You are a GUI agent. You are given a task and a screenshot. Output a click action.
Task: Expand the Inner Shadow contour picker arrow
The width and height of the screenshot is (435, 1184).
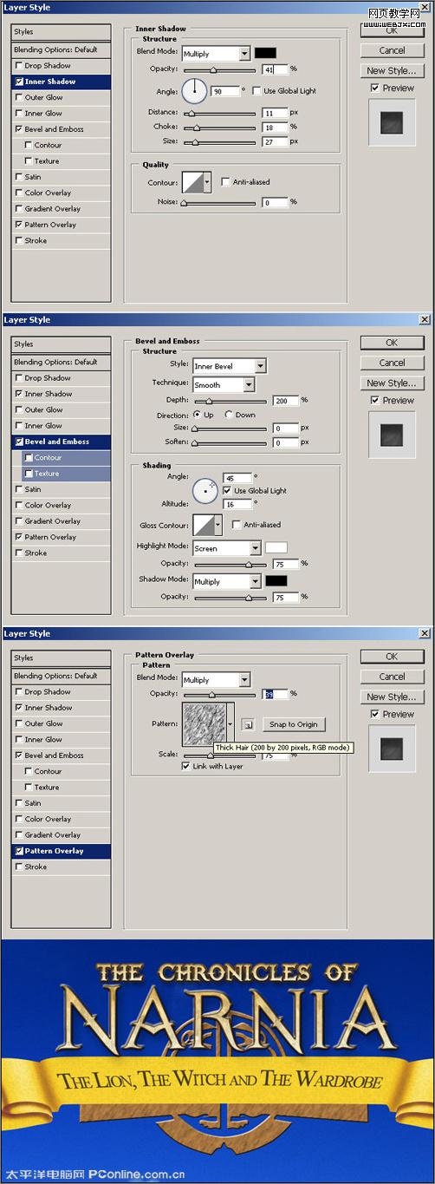coord(207,182)
